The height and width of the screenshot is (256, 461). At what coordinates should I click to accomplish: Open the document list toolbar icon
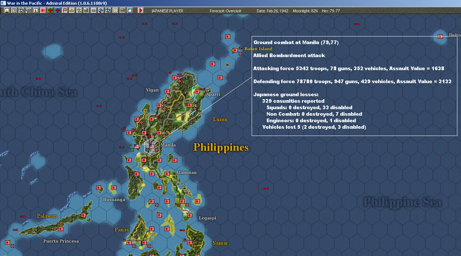14,10
